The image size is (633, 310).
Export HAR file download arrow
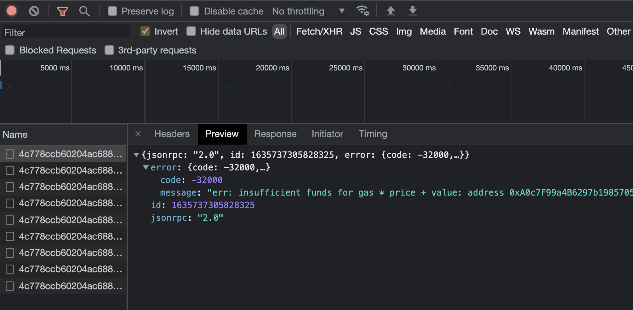pos(413,11)
